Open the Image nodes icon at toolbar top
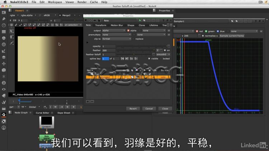269x151 pixels. click(x=4, y=13)
